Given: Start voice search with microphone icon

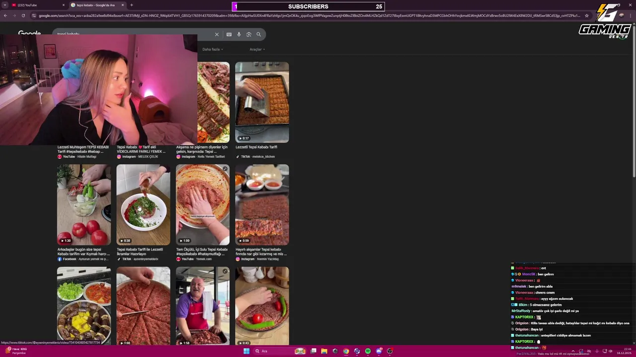Looking at the screenshot, I should pyautogui.click(x=239, y=34).
